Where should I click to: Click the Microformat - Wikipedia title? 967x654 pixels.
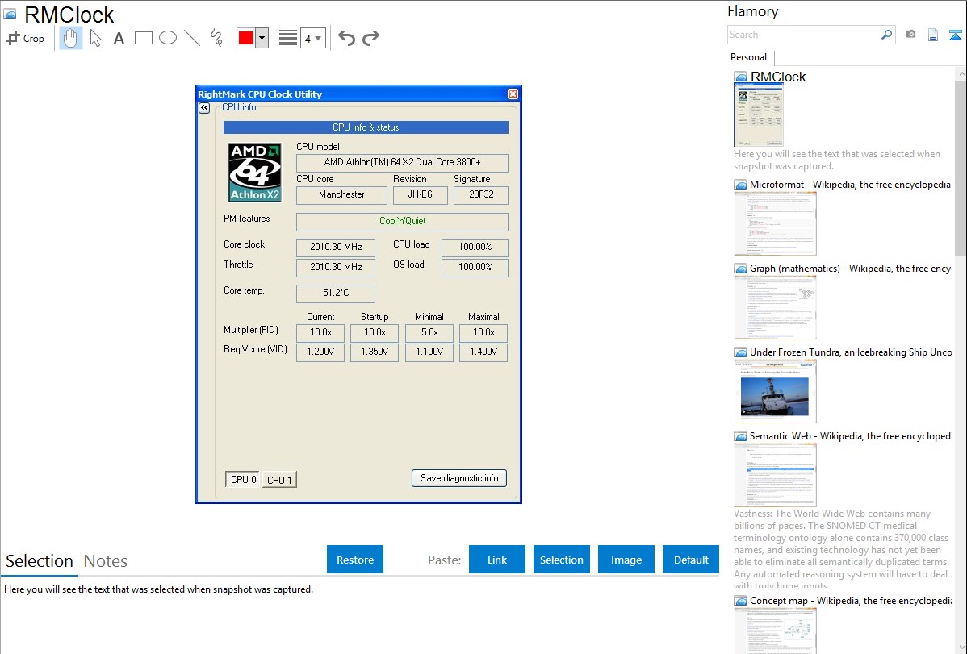click(850, 185)
